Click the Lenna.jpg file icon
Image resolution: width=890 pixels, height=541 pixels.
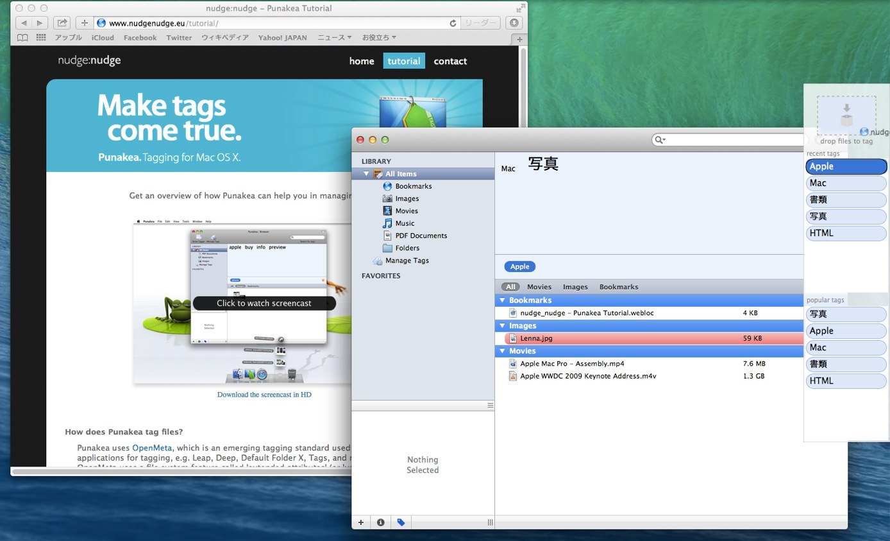(x=513, y=338)
